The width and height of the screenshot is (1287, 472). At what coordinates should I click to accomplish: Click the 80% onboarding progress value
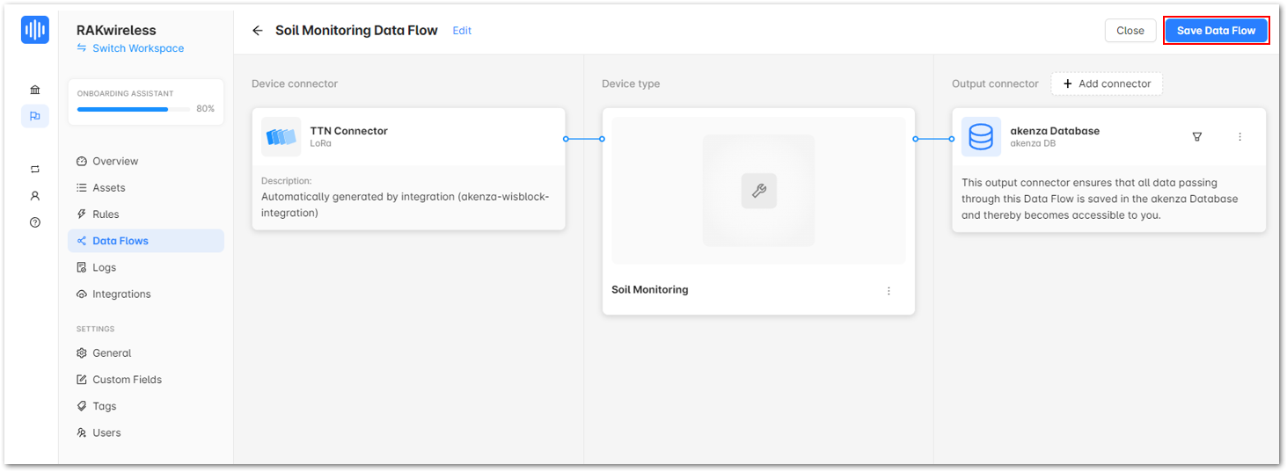(205, 109)
